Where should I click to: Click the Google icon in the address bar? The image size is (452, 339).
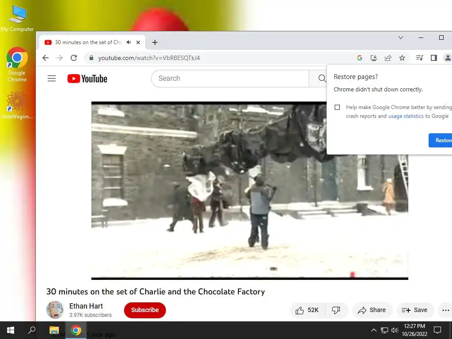(359, 58)
